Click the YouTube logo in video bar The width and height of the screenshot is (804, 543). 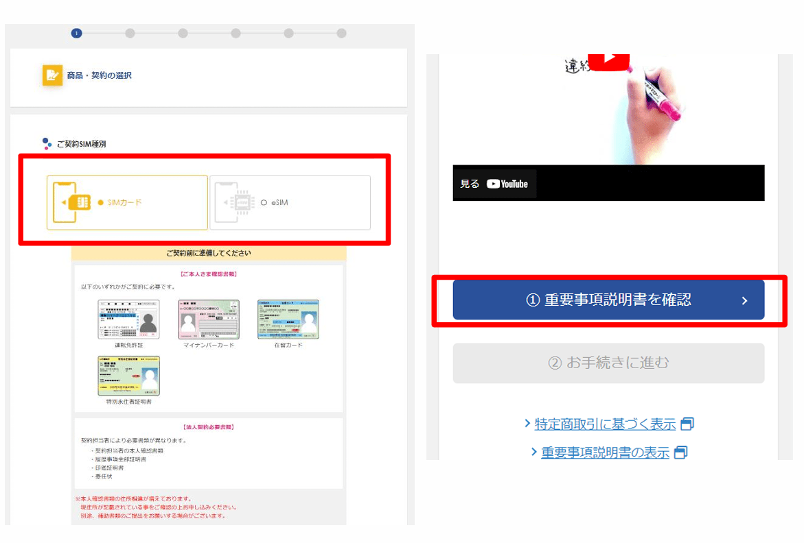pos(507,184)
